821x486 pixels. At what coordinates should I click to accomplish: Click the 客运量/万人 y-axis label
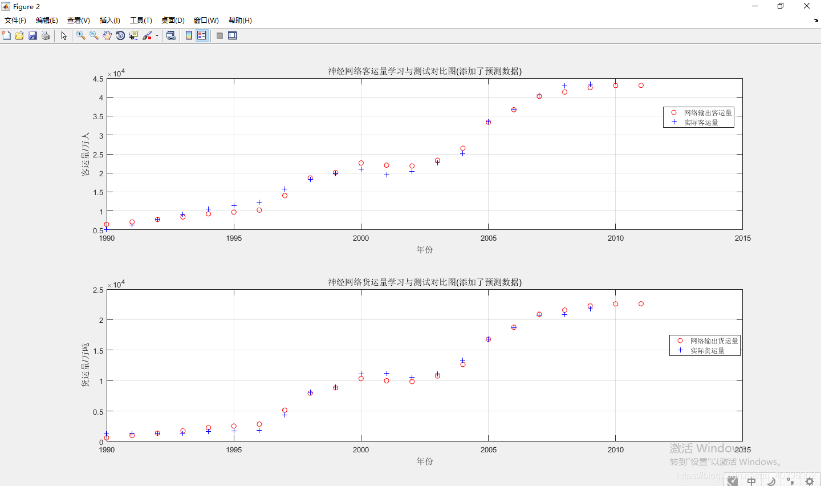click(x=86, y=154)
